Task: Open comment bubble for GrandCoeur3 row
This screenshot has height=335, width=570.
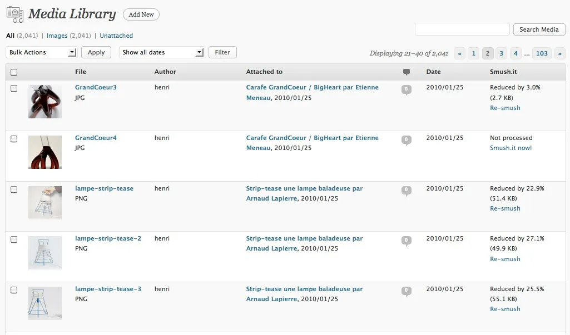Action: click(407, 89)
